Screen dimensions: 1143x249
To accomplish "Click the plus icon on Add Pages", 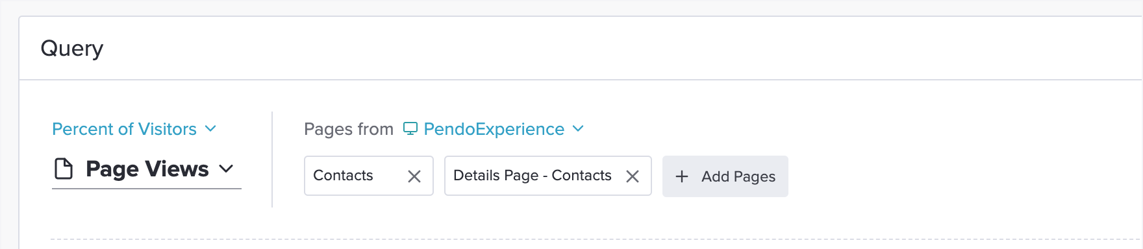I will pos(682,176).
